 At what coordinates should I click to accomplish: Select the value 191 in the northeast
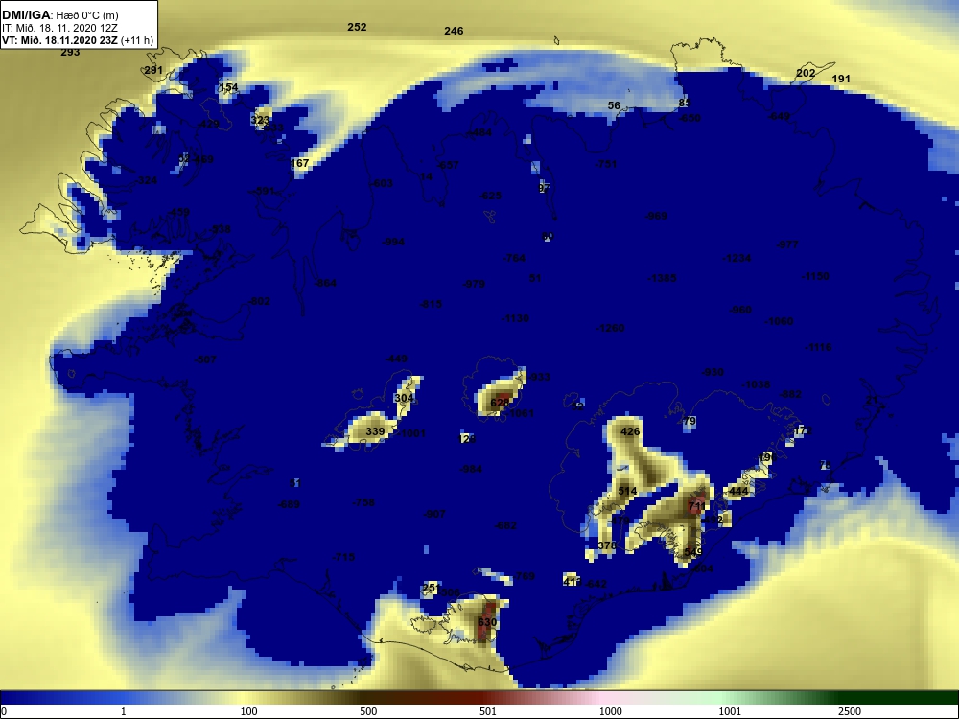(x=841, y=79)
